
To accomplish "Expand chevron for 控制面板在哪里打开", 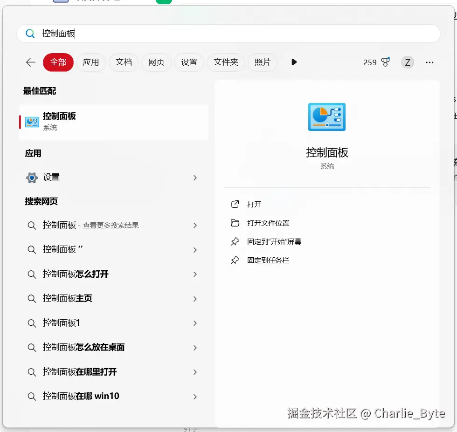I will point(195,372).
